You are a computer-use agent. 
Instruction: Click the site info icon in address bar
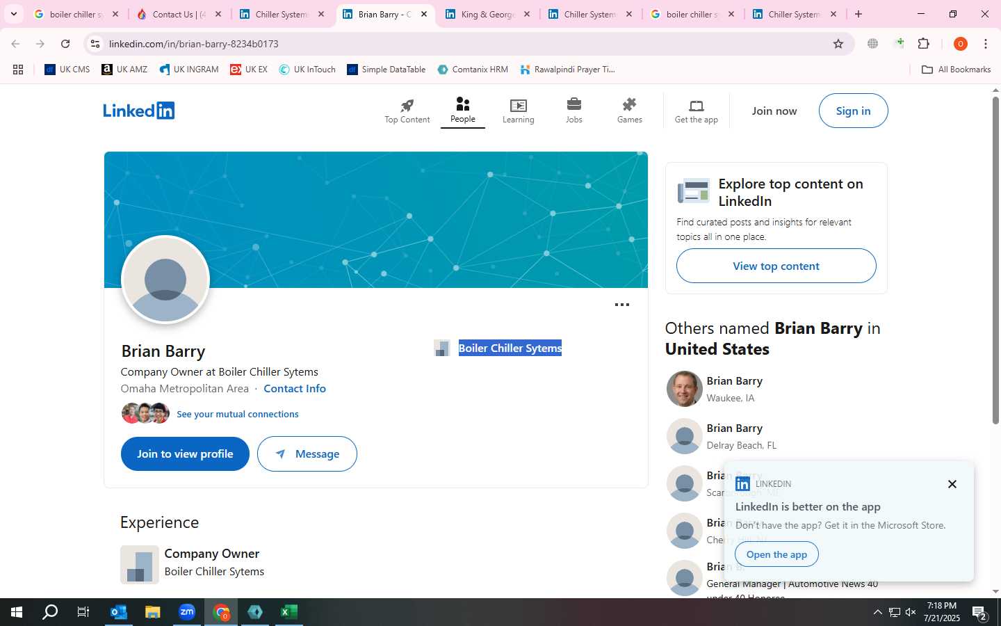coord(95,44)
